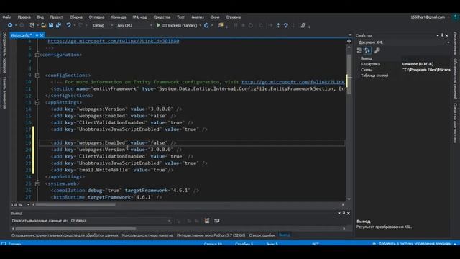Click the IIS Express (Yandex) run button
The height and width of the screenshot is (259, 460).
point(177,26)
